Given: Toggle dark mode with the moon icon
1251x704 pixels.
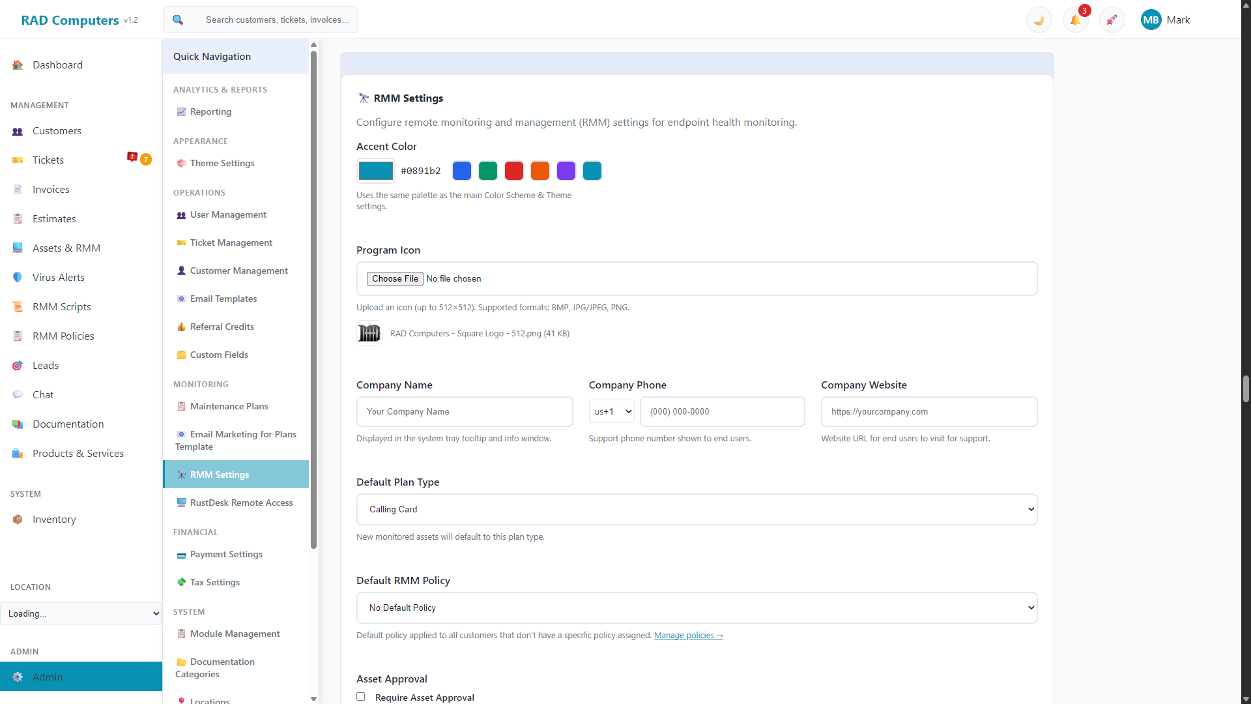Looking at the screenshot, I should tap(1039, 20).
